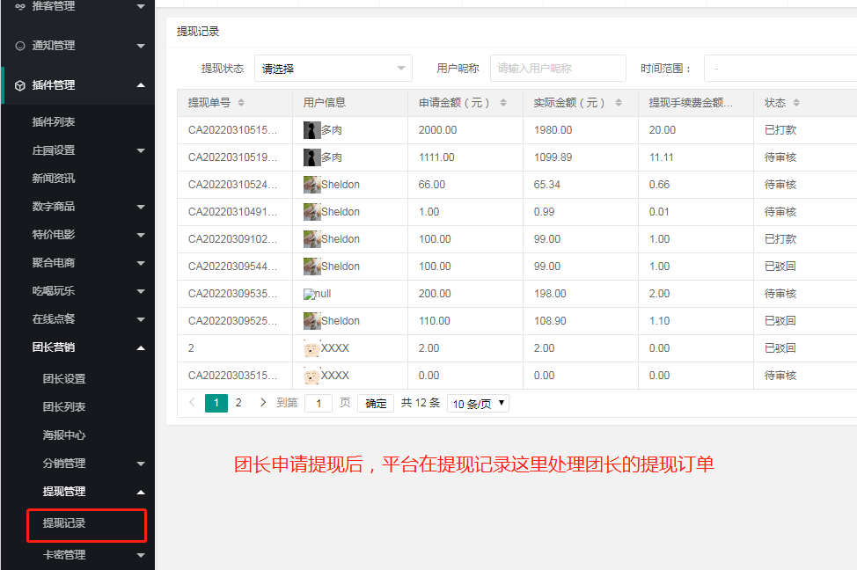Open the 10 条/页 page size dropdown
Viewport: 857px width, 570px height.
[479, 404]
